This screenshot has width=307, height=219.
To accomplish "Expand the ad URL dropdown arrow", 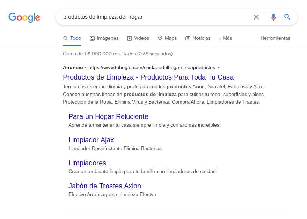I will coord(219,67).
